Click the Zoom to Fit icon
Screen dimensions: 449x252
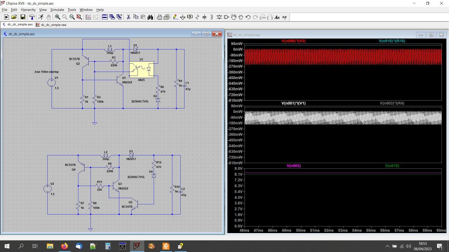coord(79,17)
